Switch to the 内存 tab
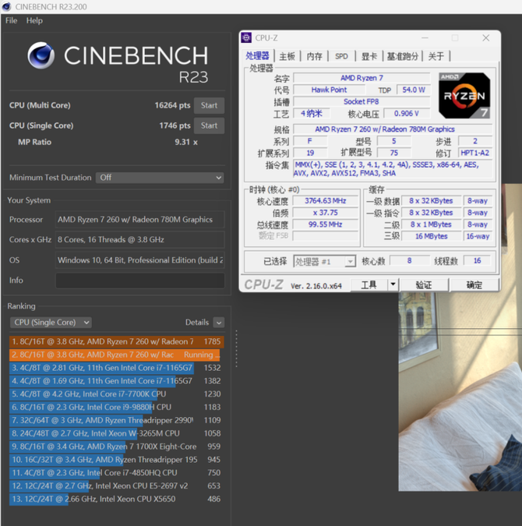Image resolution: width=522 pixels, height=526 pixels. click(314, 56)
